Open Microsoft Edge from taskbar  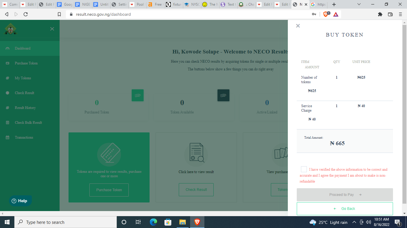[153, 222]
